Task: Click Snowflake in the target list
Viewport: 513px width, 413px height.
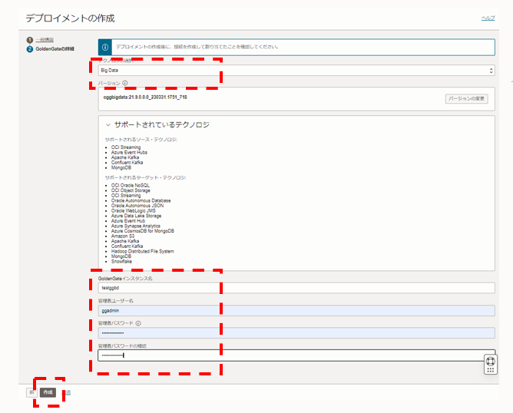Action: pos(121,262)
